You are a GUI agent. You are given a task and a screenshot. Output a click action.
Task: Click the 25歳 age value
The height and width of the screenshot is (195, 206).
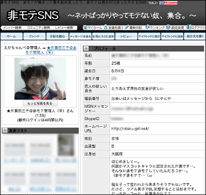(x=116, y=63)
